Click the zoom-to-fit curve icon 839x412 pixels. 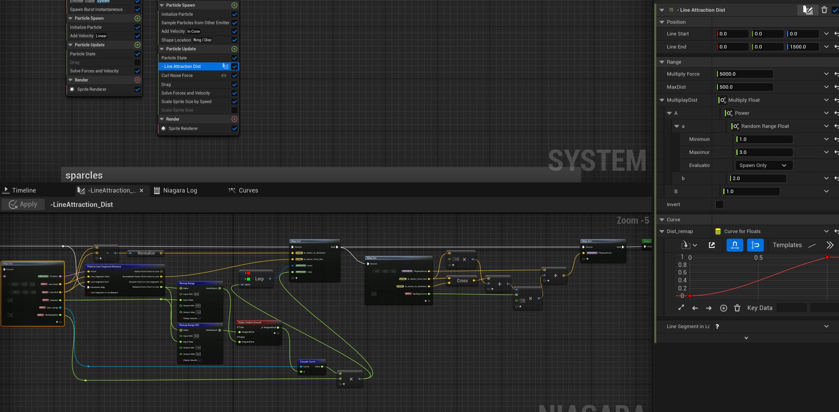(x=681, y=308)
